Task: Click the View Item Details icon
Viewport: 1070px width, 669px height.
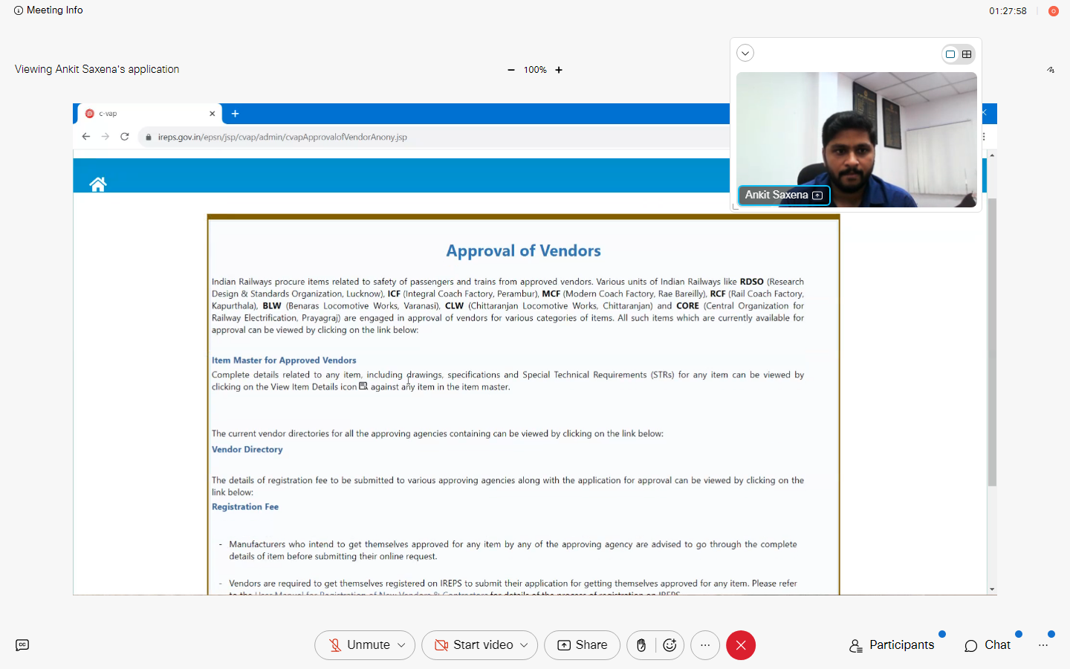Action: click(x=363, y=387)
